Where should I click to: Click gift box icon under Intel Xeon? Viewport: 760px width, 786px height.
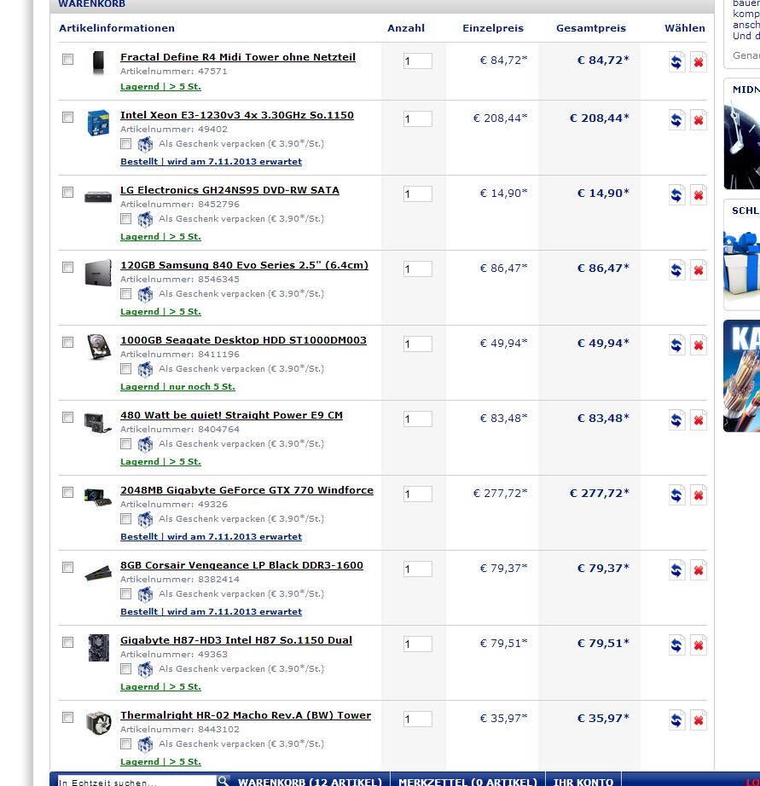point(146,144)
